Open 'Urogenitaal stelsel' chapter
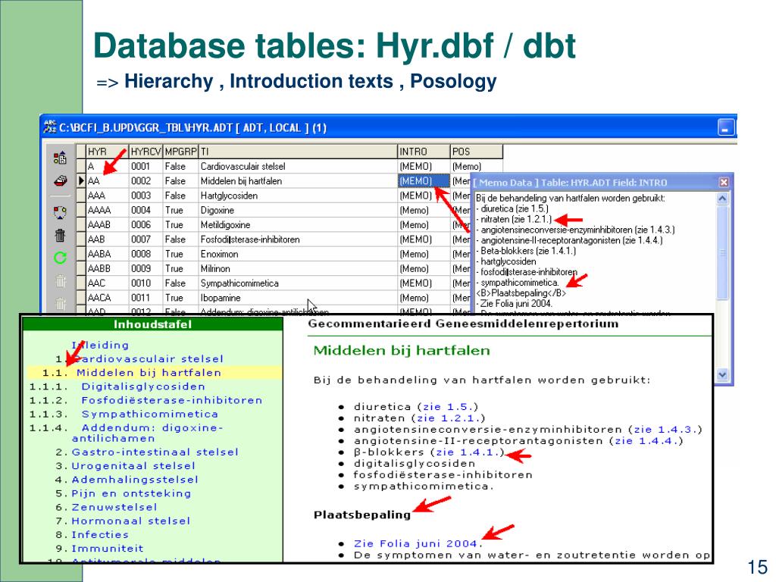This screenshot has height=582, width=776. pos(133,466)
